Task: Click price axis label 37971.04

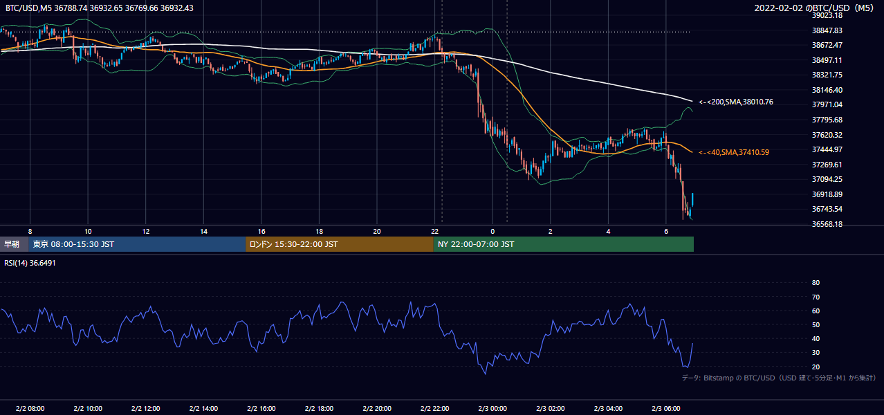Action: click(827, 104)
